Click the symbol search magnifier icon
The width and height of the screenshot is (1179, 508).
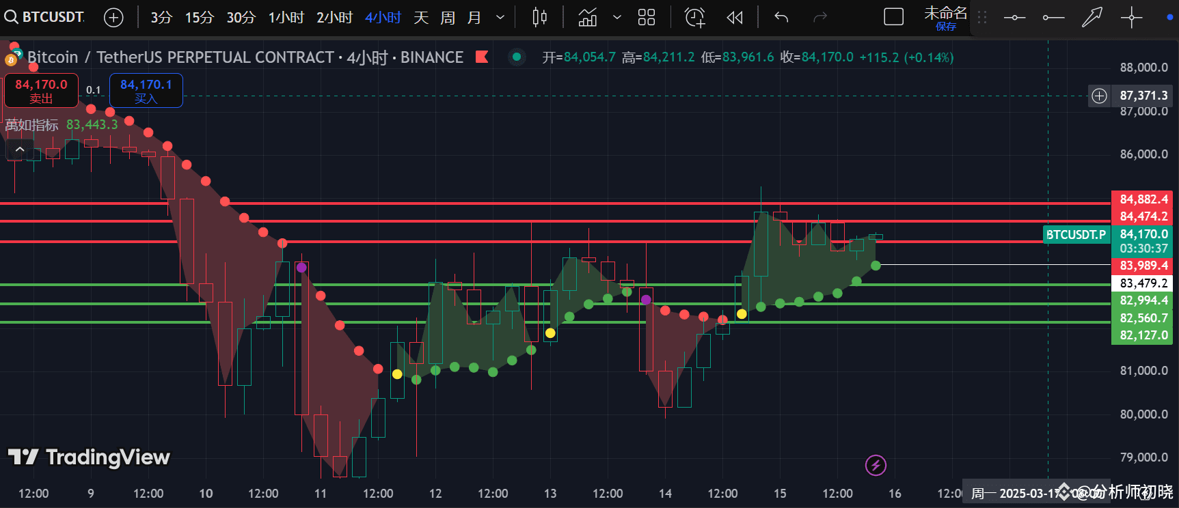[11, 17]
